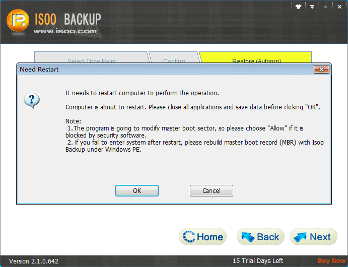348x267 pixels.
Task: Go to Home screen
Action: click(202, 237)
